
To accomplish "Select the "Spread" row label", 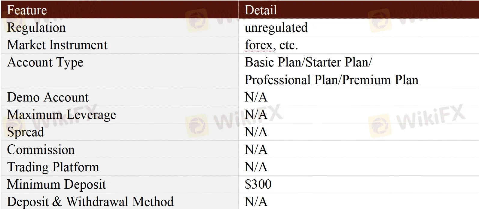I will coord(26,132).
